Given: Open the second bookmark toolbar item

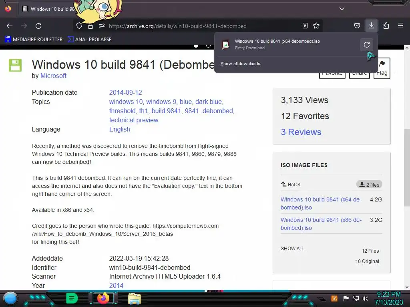Looking at the screenshot, I should pyautogui.click(x=89, y=40).
